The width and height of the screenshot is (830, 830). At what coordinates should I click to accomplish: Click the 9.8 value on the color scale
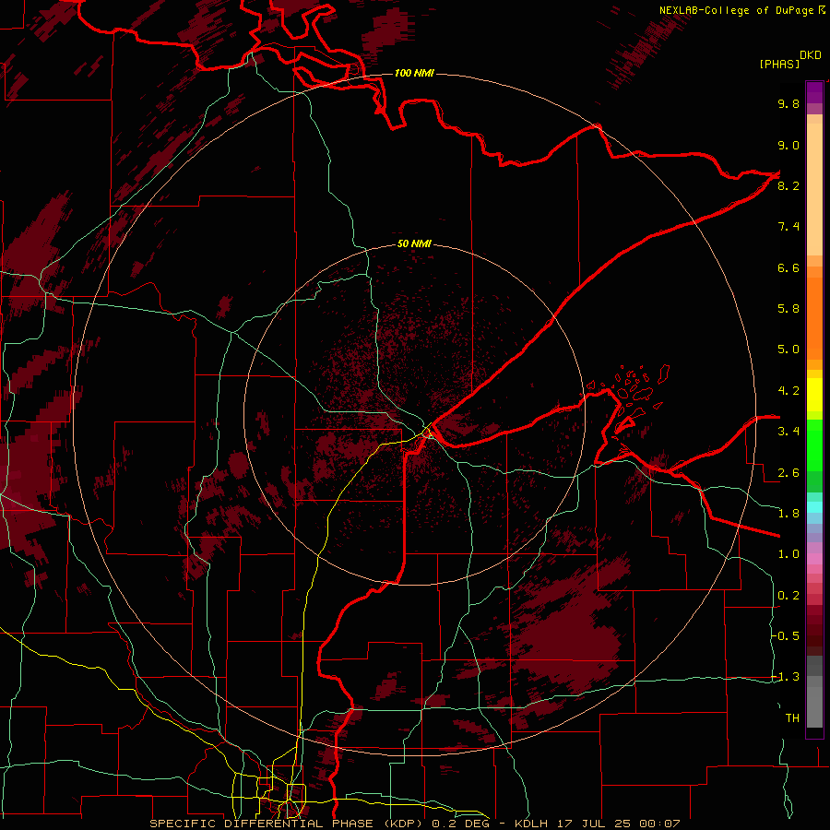point(788,103)
